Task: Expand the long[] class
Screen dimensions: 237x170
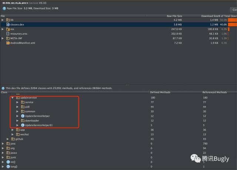Action: (x=3, y=167)
